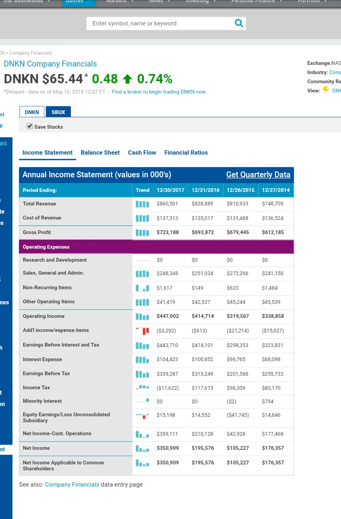Open the Quotes menu in top navigation
This screenshot has width=341, height=519.
click(78, 3)
